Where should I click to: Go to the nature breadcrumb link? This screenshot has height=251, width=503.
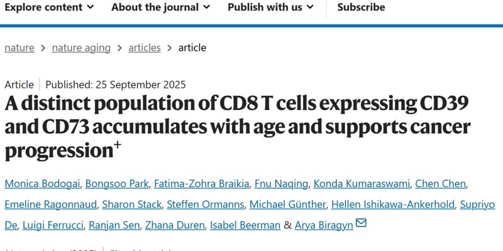pyautogui.click(x=19, y=48)
